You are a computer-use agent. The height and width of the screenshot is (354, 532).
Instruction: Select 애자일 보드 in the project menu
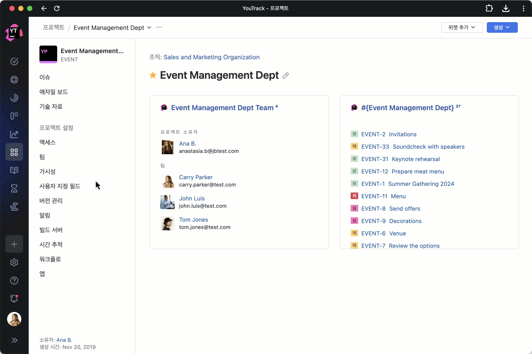(54, 92)
